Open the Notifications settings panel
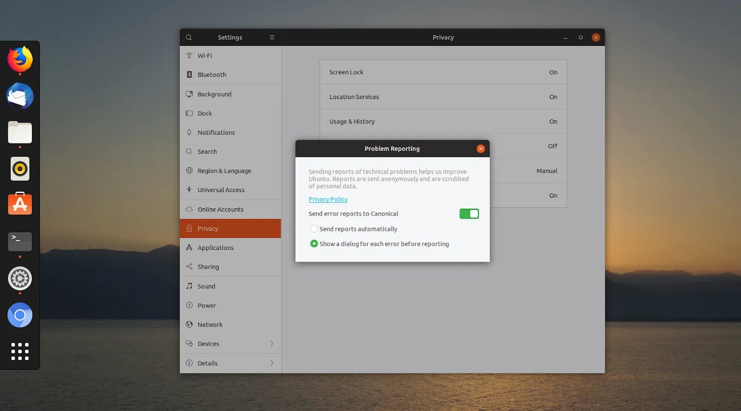This screenshot has height=411, width=741. (231, 132)
